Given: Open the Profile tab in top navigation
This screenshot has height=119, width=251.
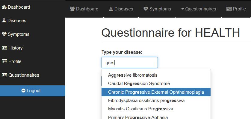Looking at the screenshot, I should coord(236,9).
